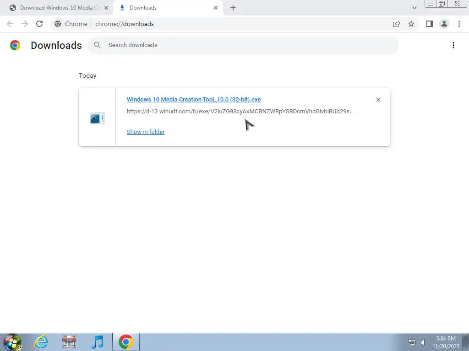The width and height of the screenshot is (469, 351).
Task: Click the browser forward arrow
Action: [25, 24]
